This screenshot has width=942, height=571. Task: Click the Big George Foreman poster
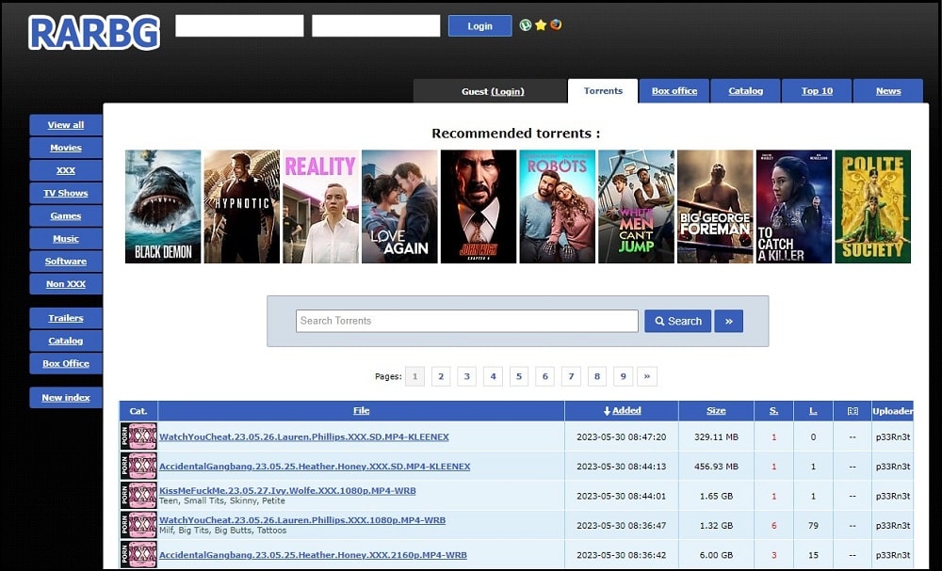pyautogui.click(x=715, y=206)
